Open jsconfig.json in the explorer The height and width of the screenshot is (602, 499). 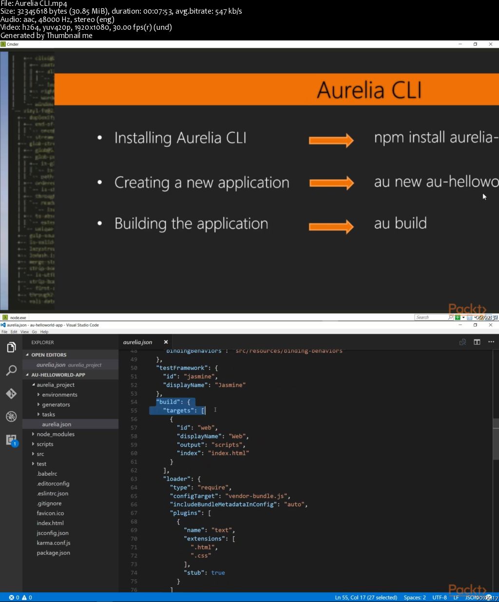pos(71,533)
